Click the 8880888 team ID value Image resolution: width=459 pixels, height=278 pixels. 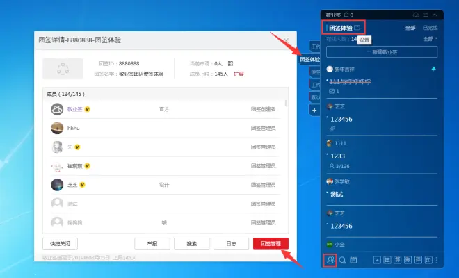(129, 63)
